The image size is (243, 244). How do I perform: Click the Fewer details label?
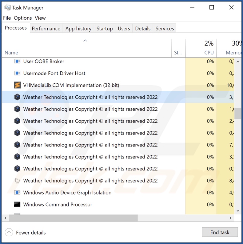[31, 233]
